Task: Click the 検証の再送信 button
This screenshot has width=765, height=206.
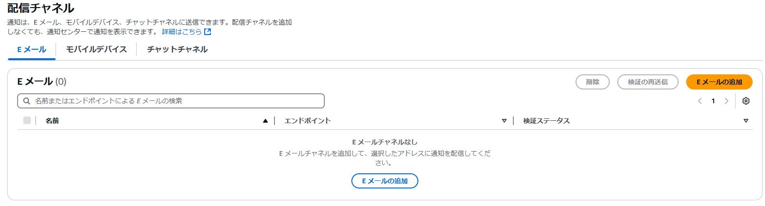Action: 648,82
